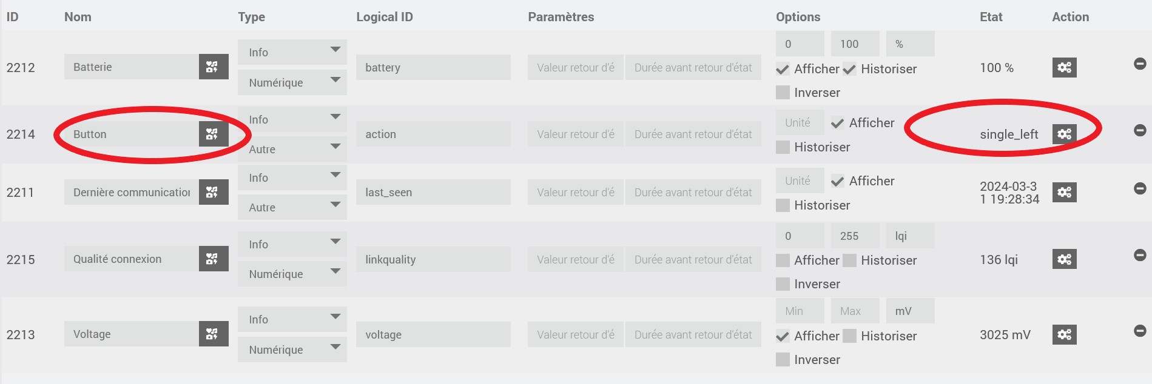Open icon chooser for Button command
Screen dimensions: 1152x384
click(213, 134)
